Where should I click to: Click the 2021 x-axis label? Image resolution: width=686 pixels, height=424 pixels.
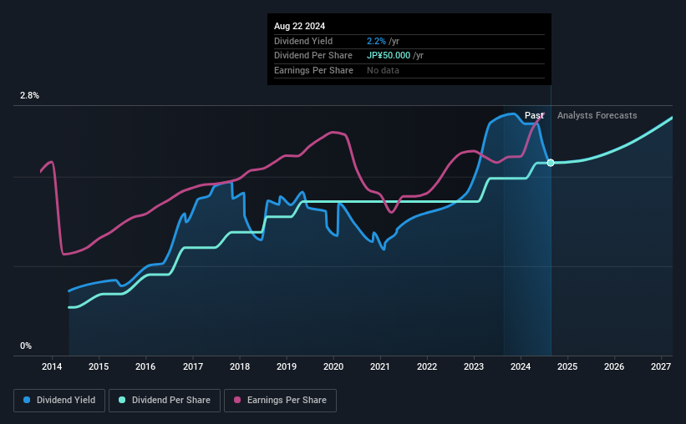[x=379, y=366]
